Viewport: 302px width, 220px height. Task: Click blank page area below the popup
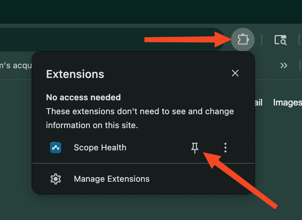(x=139, y=209)
